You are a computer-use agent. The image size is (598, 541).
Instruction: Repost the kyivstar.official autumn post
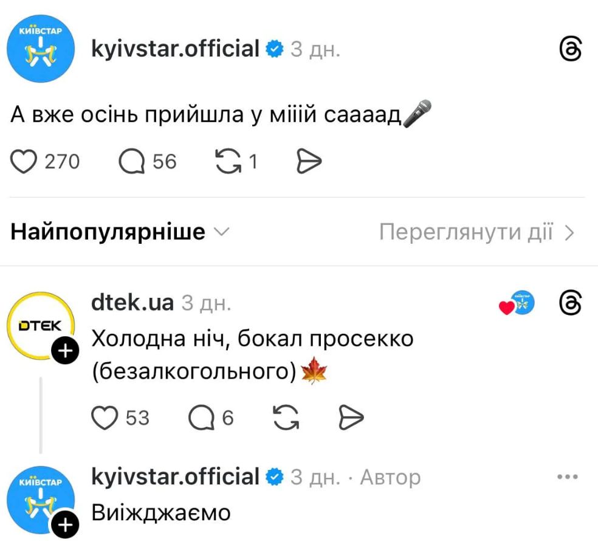[x=229, y=161]
